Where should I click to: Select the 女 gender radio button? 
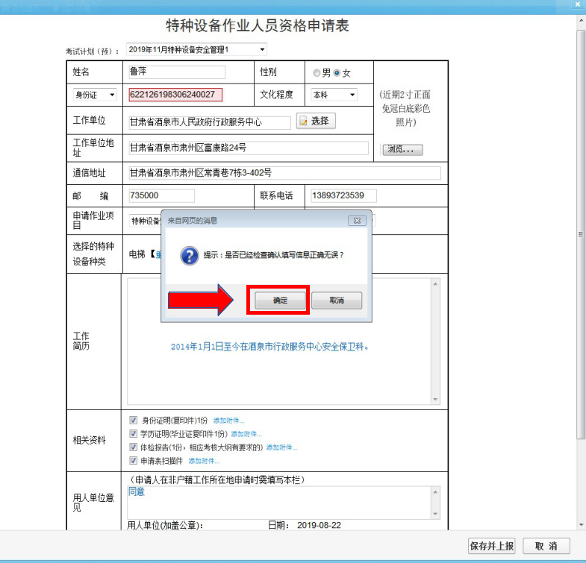tap(337, 73)
